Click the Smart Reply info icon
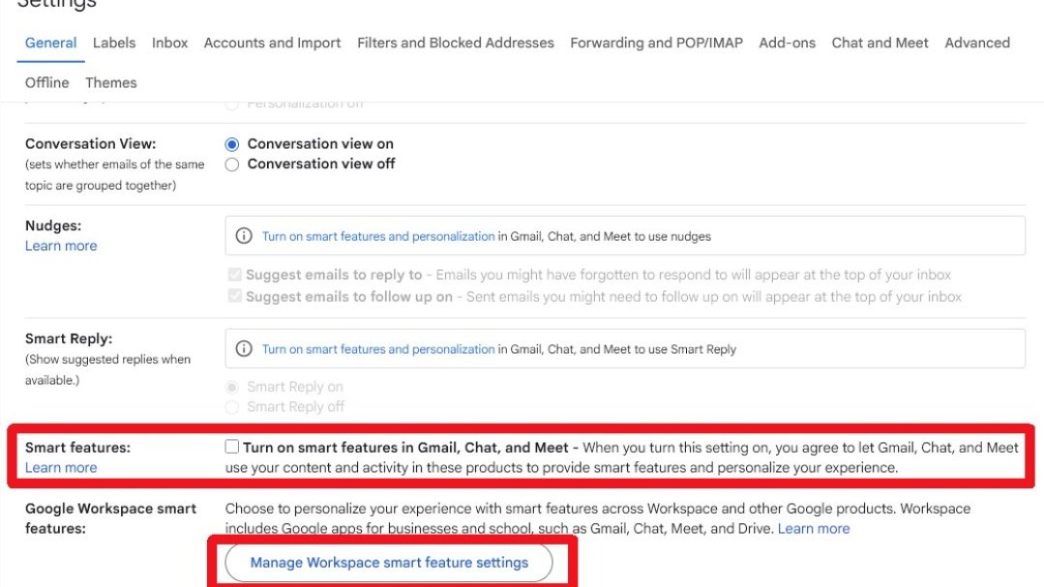The width and height of the screenshot is (1044, 587). pyautogui.click(x=244, y=349)
